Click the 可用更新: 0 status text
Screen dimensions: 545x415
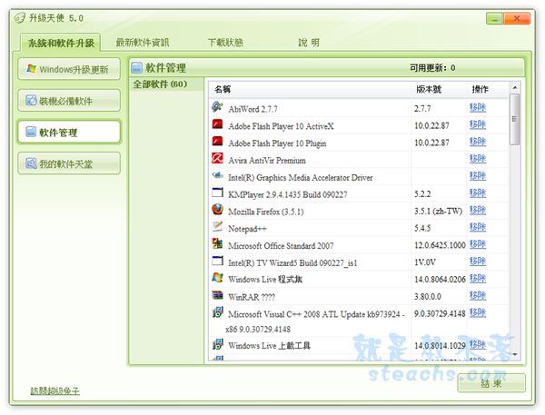pyautogui.click(x=432, y=68)
